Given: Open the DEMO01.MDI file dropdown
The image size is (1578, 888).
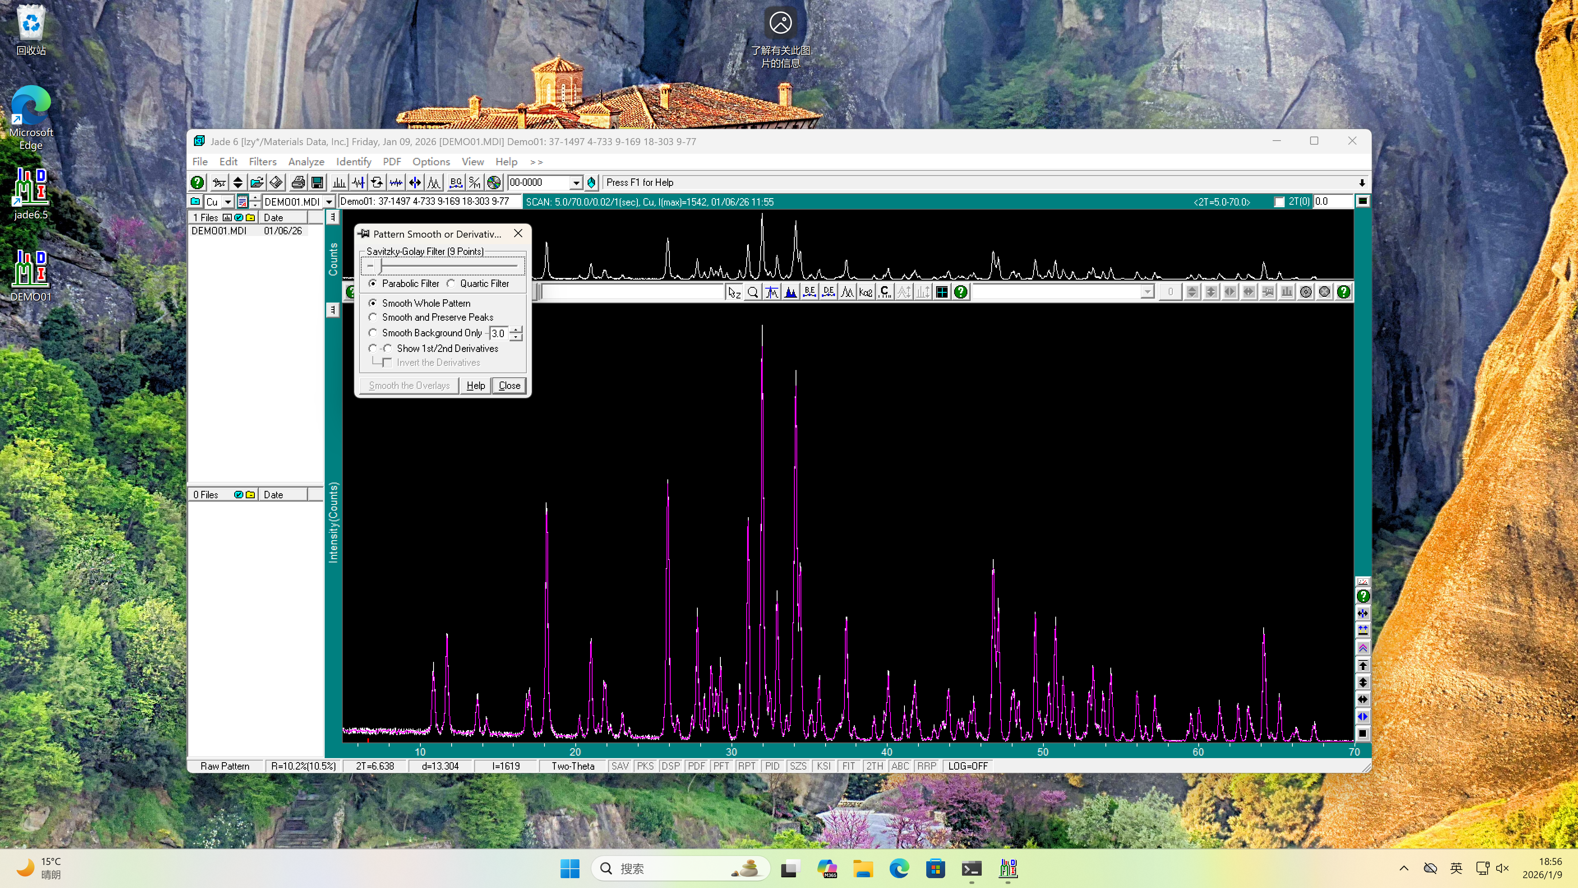Looking at the screenshot, I should pos(329,201).
